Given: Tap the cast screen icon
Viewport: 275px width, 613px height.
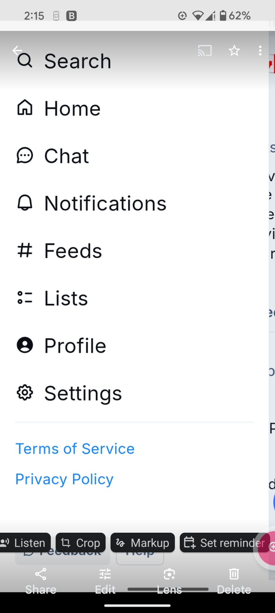Looking at the screenshot, I should coord(205,51).
